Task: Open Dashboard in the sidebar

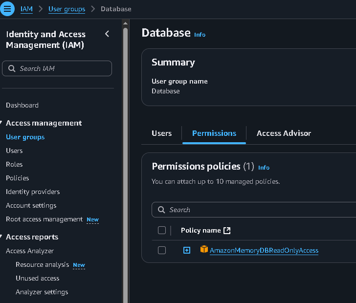Action: click(x=22, y=105)
